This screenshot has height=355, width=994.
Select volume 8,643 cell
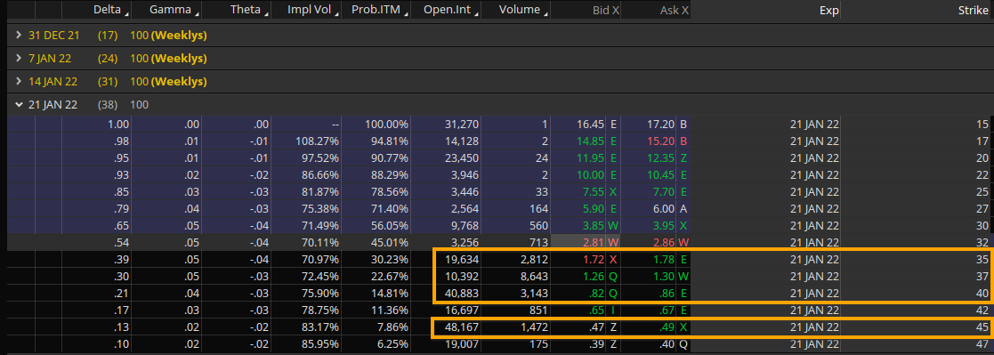pyautogui.click(x=533, y=277)
